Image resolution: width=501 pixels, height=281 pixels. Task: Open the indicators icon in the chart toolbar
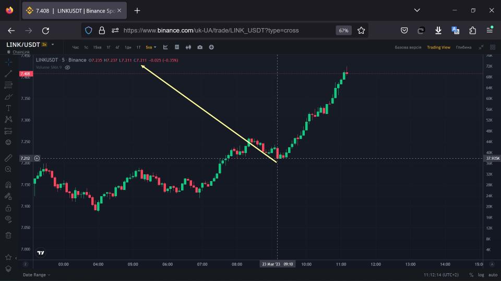tap(165, 47)
